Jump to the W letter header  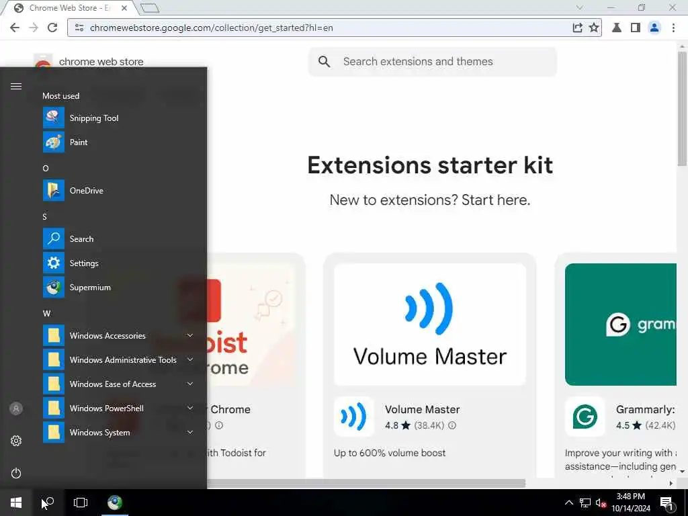pyautogui.click(x=46, y=314)
